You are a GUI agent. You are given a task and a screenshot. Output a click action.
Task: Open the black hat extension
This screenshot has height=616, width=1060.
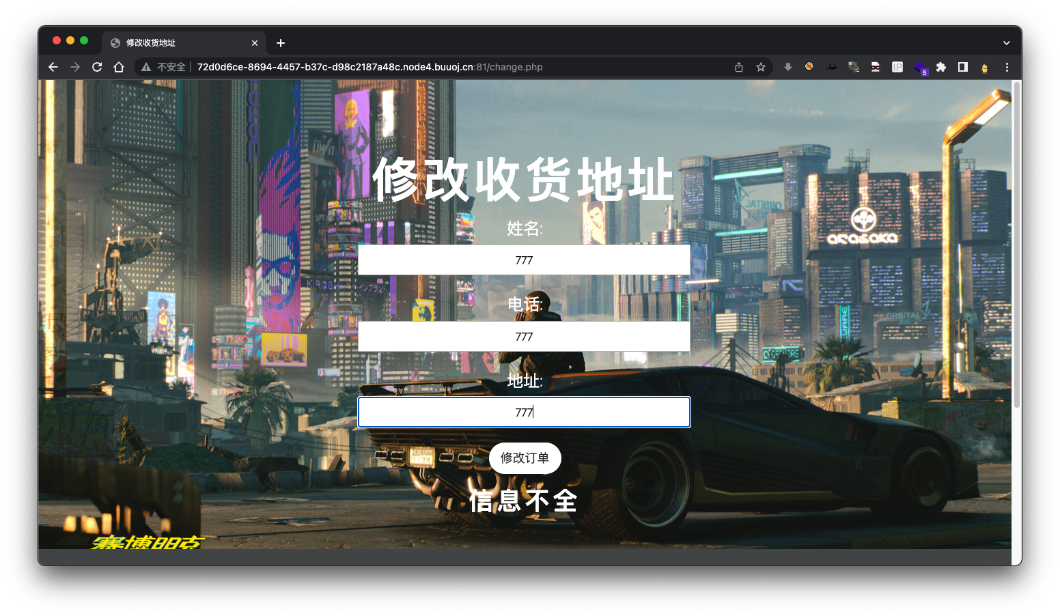[832, 67]
